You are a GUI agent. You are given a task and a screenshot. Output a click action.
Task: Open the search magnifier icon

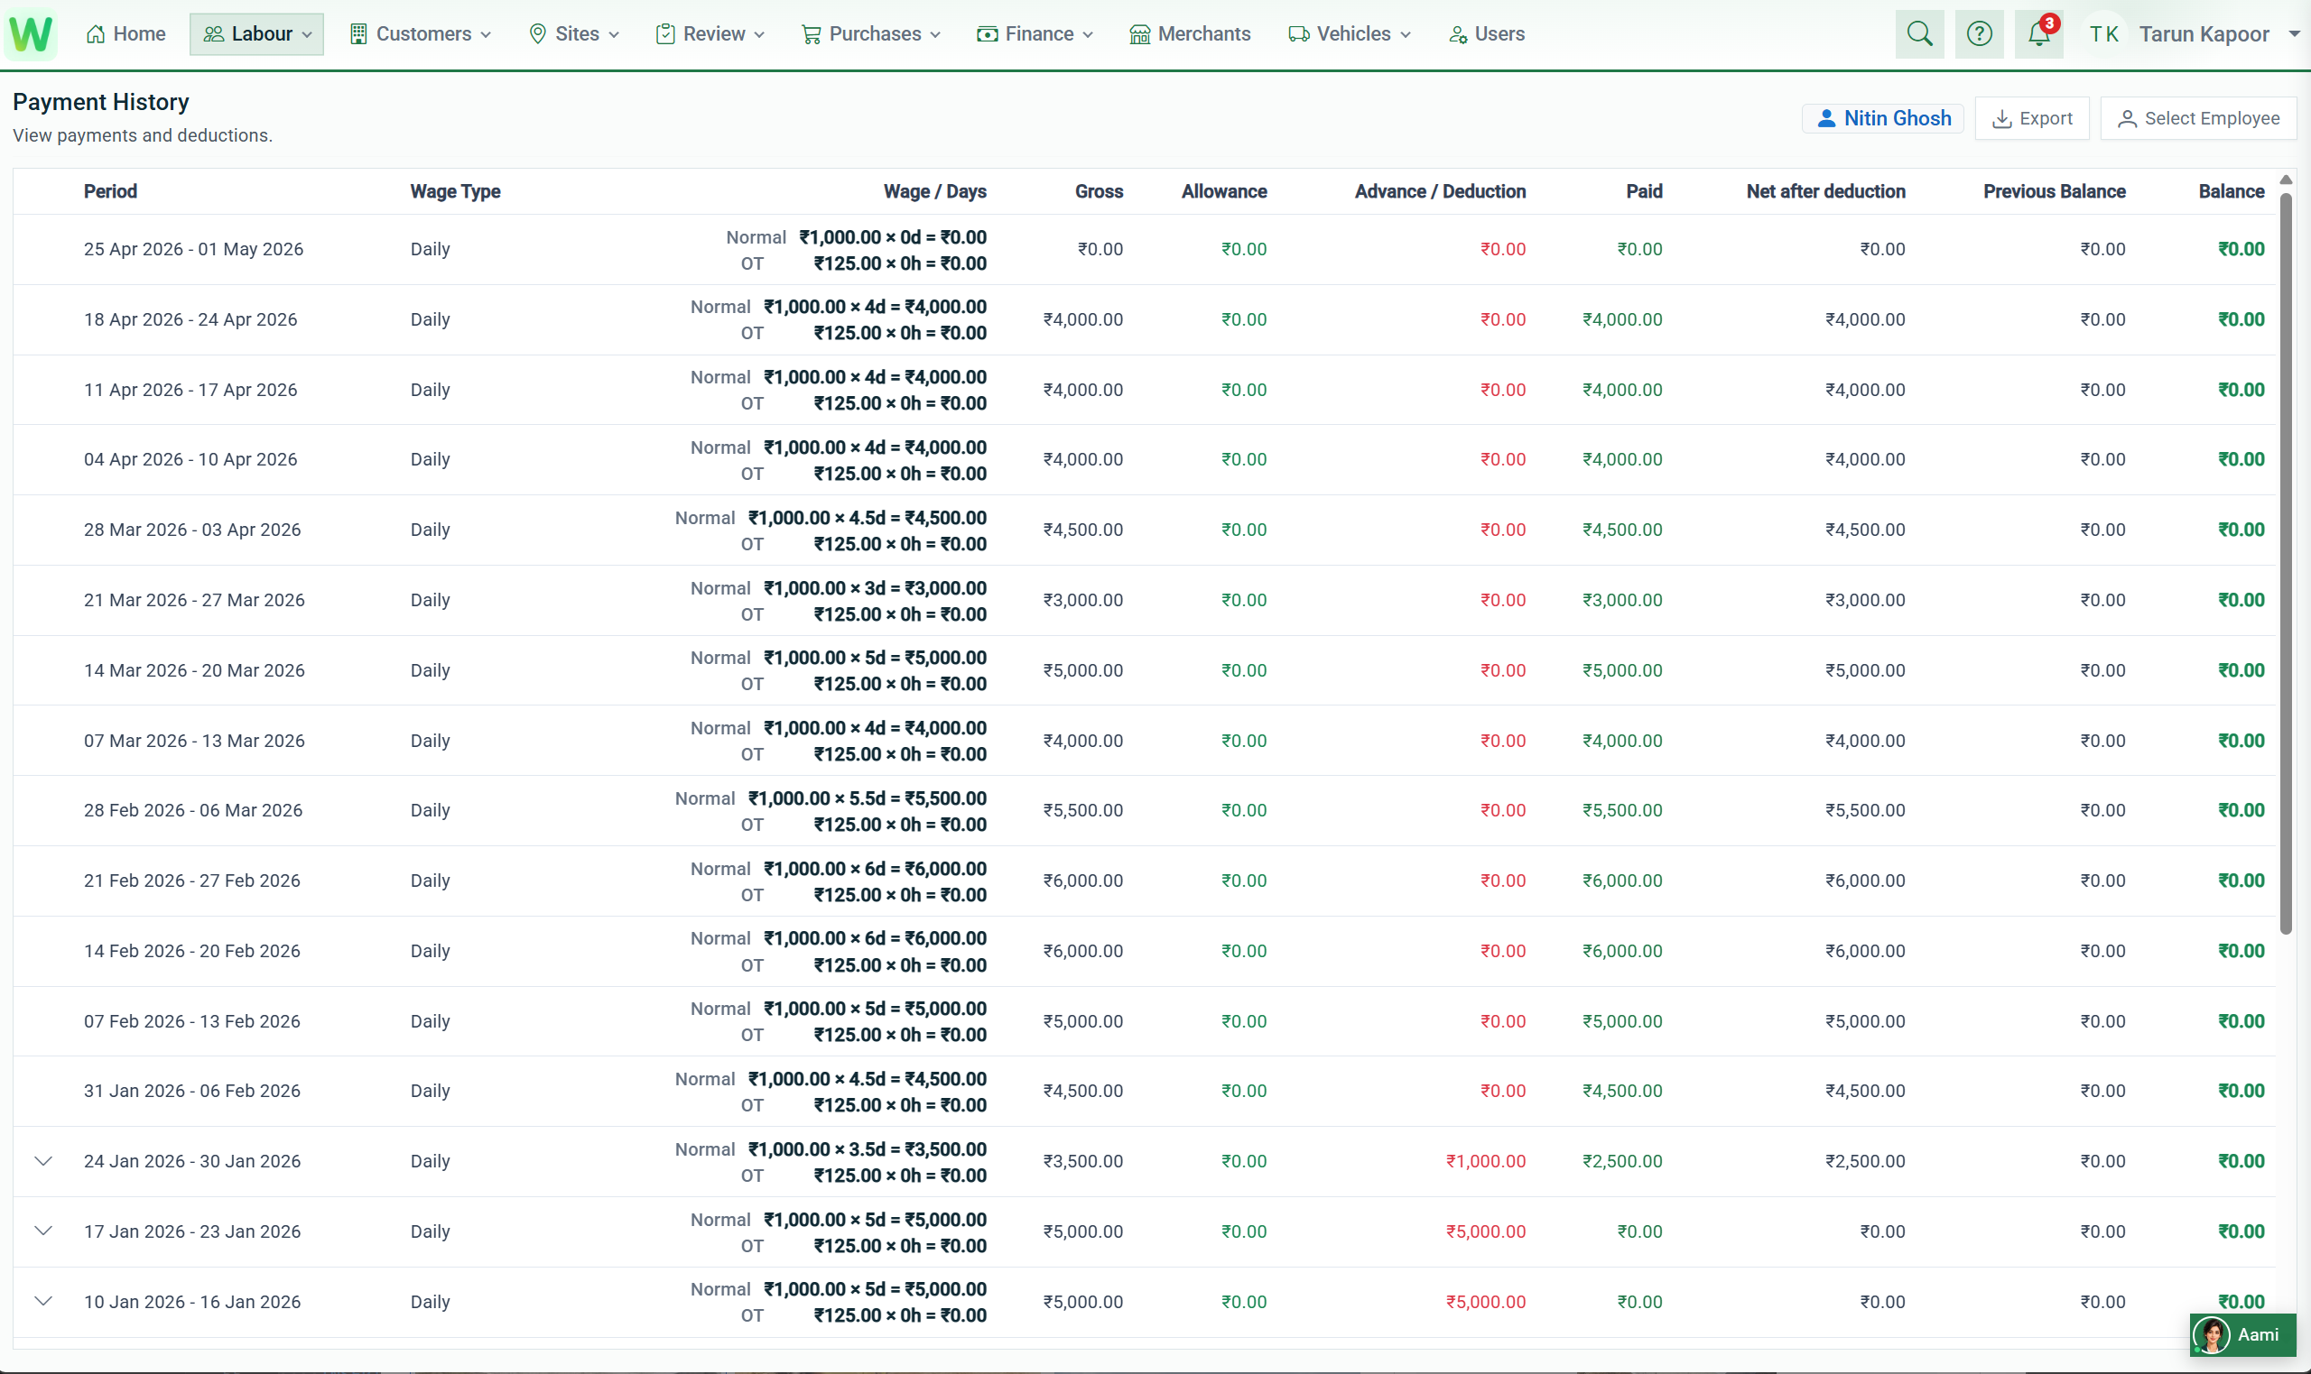coord(1919,34)
